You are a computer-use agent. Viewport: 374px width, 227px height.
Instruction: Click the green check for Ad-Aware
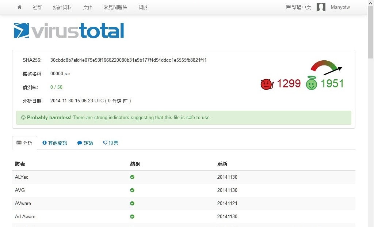[x=132, y=216]
